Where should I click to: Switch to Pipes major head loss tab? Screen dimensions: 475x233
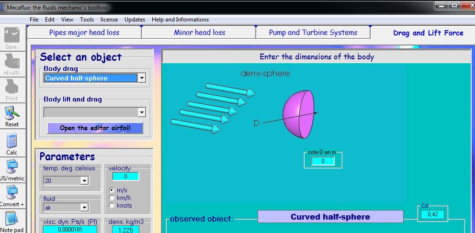(84, 33)
